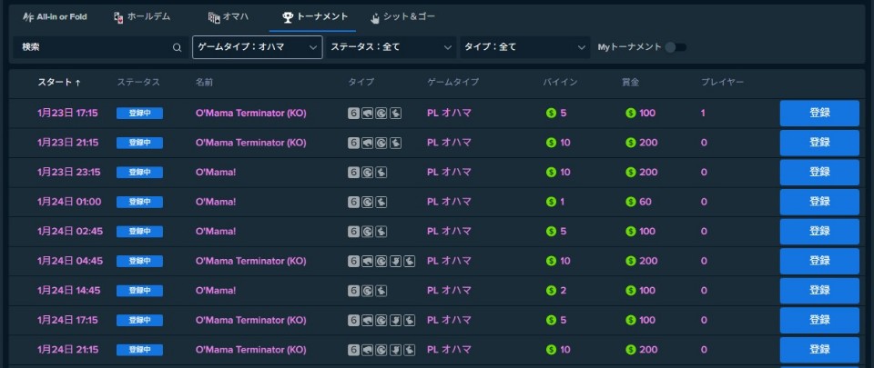Screen dimensions: 874x368
Task: Click the knockout icon in the 1月24日 21:15 row
Action: (x=367, y=350)
